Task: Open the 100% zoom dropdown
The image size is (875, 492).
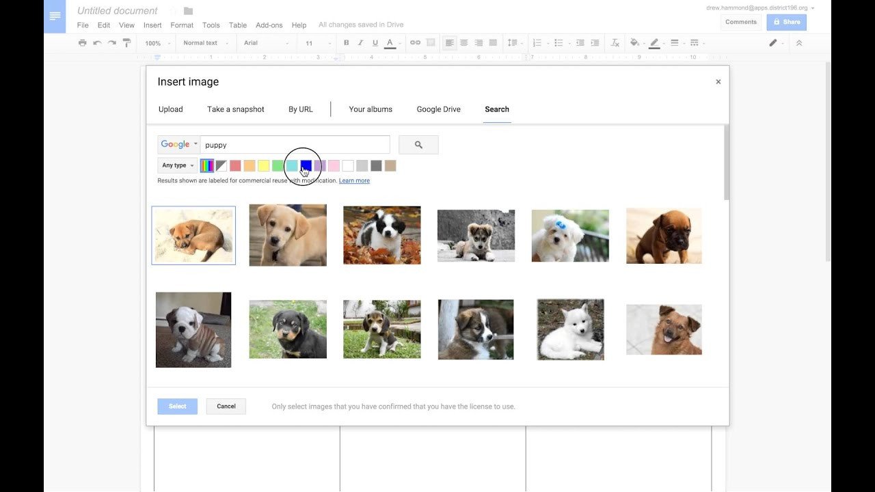Action: point(157,43)
